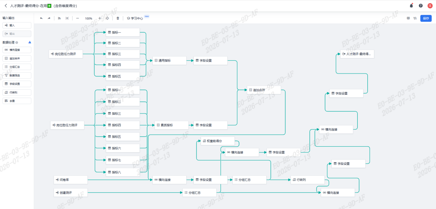Click the 输入输出 section heading
The image size is (436, 209).
click(x=9, y=18)
